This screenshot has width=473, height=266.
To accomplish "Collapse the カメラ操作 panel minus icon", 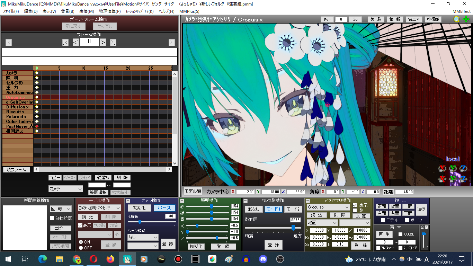I will click(128, 201).
